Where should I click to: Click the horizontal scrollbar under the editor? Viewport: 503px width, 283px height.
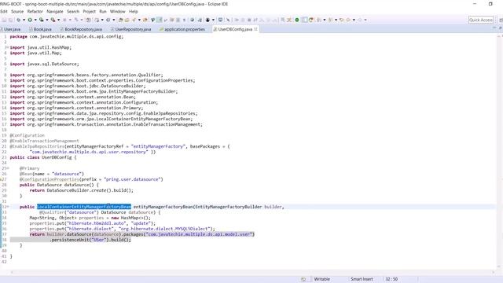coord(252,272)
